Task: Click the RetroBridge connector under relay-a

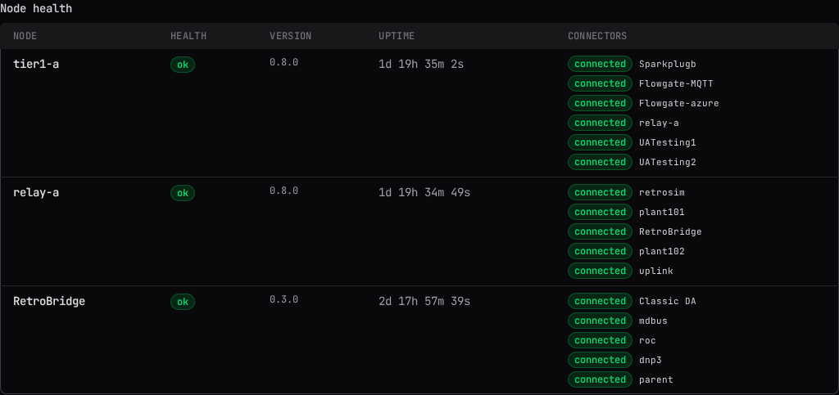Action: 670,231
